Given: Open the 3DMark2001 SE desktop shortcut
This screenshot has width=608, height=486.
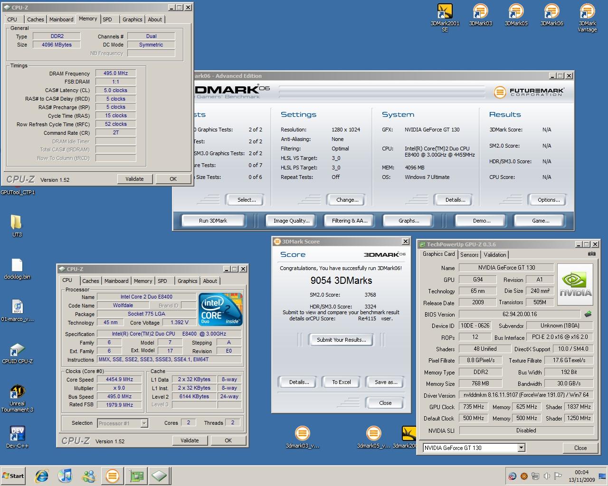Looking at the screenshot, I should tap(445, 18).
